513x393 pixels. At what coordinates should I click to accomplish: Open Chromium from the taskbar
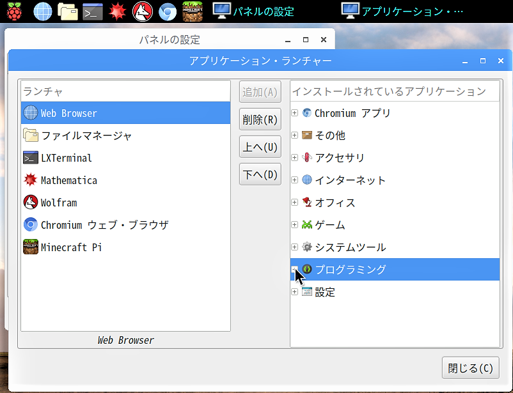(168, 12)
